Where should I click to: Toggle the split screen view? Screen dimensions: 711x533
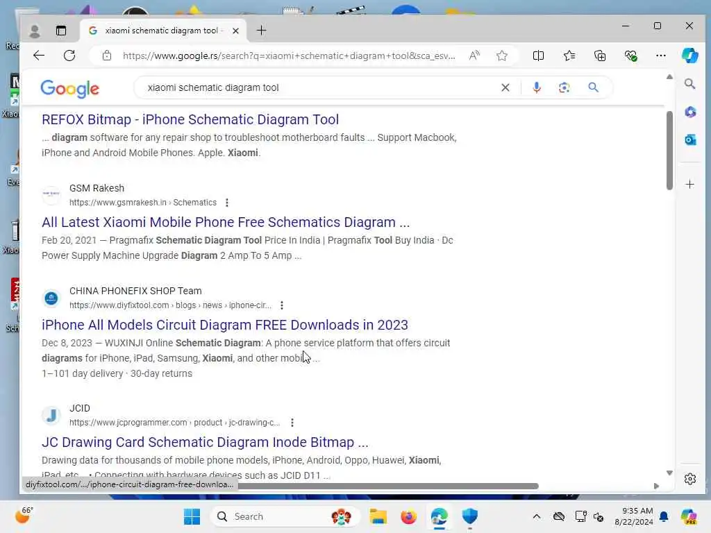click(x=538, y=56)
